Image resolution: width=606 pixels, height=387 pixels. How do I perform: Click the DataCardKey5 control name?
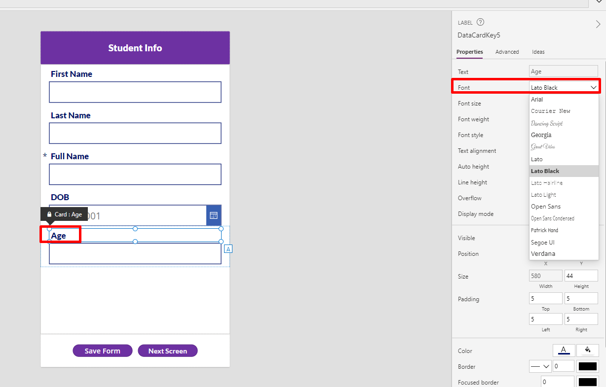point(479,35)
